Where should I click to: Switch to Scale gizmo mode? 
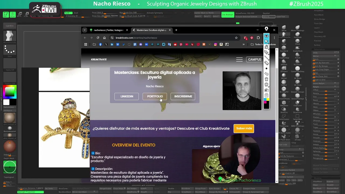click(26, 15)
